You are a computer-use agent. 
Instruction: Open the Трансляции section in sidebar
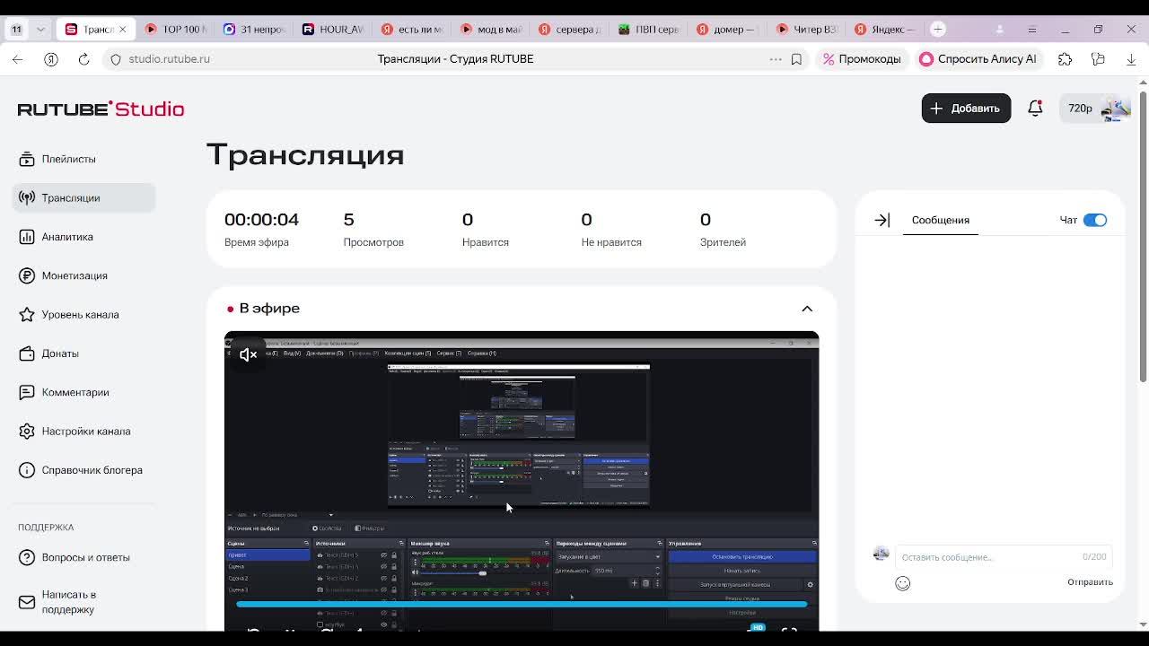83,197
